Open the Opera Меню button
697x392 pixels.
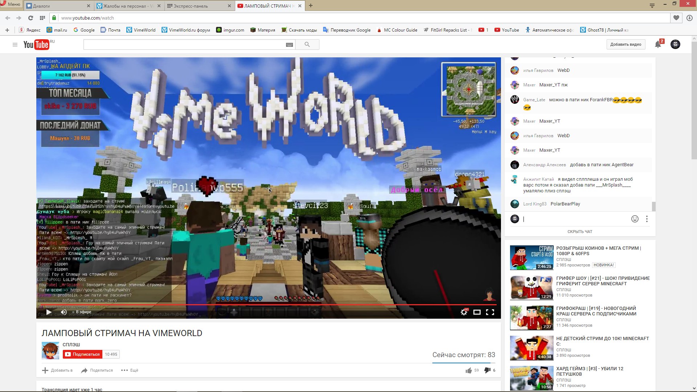11,4
